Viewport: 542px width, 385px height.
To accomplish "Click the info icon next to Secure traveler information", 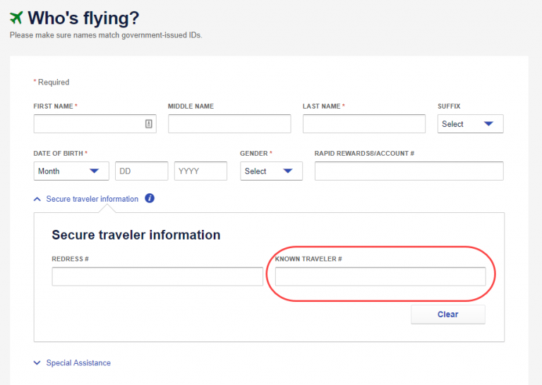I will [x=150, y=199].
